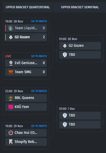Click the Team SMG team row
The height and width of the screenshot is (153, 106).
pos(26,72)
